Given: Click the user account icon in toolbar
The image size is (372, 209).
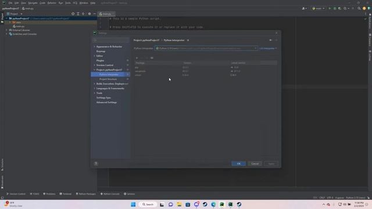Looking at the screenshot, I should [304, 8].
